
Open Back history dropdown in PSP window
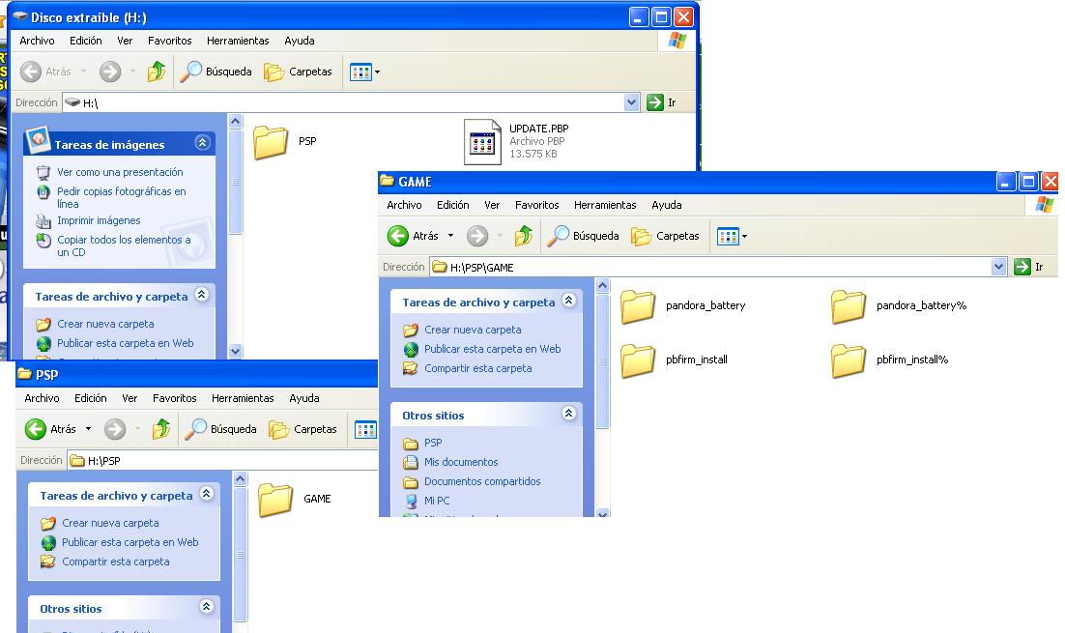coord(88,429)
